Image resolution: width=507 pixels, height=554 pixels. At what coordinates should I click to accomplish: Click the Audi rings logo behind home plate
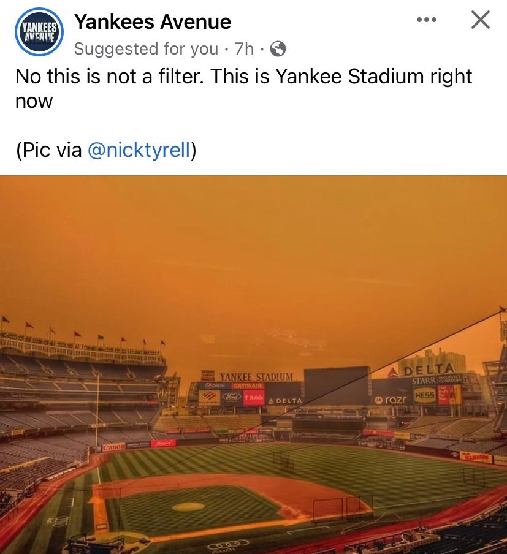[x=228, y=544]
